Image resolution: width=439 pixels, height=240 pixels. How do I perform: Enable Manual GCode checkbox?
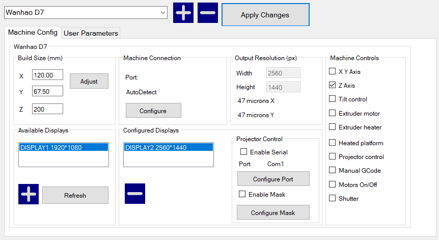click(333, 170)
